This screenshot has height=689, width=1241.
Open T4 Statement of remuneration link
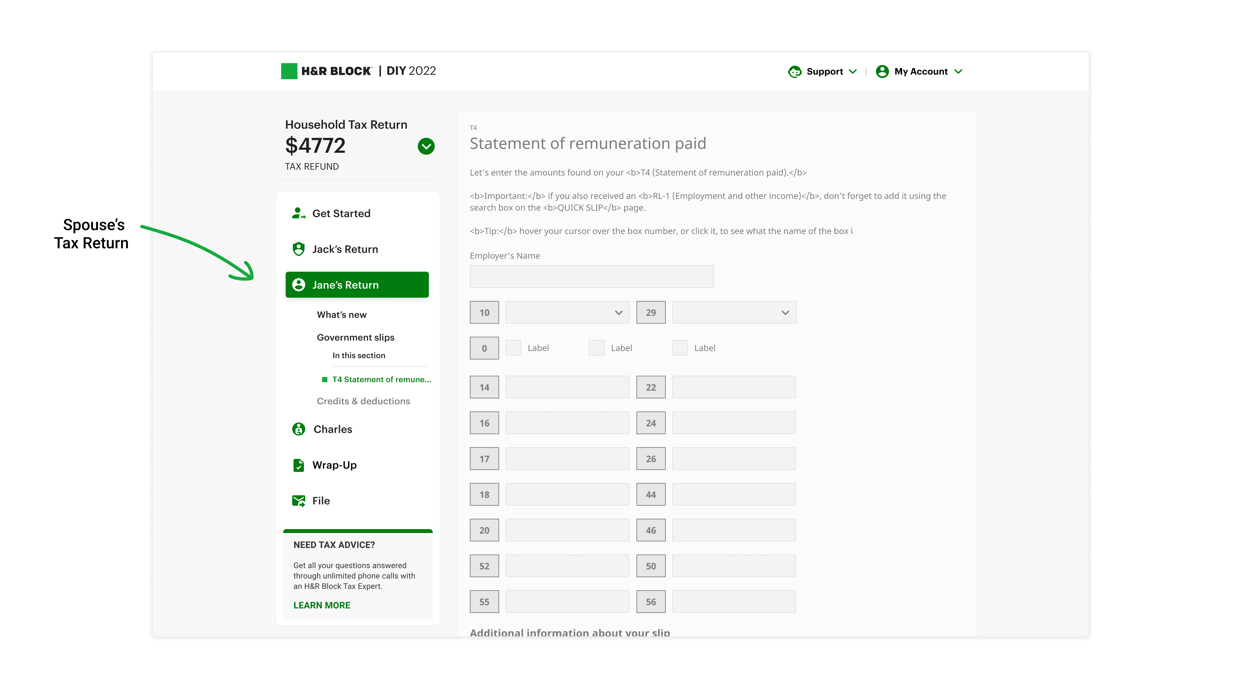[382, 380]
